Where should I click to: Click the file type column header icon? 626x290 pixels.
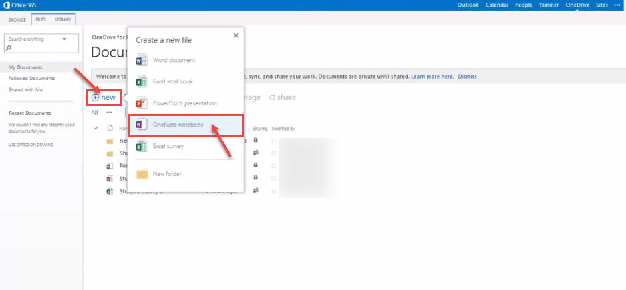110,128
